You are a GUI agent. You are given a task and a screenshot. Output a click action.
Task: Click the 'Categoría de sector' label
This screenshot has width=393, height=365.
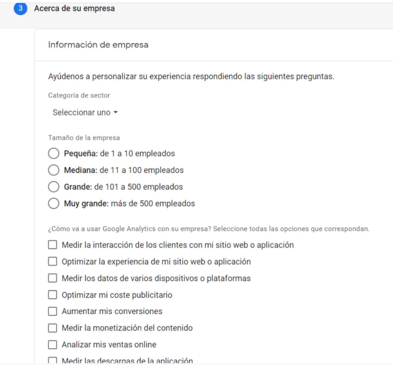click(79, 95)
